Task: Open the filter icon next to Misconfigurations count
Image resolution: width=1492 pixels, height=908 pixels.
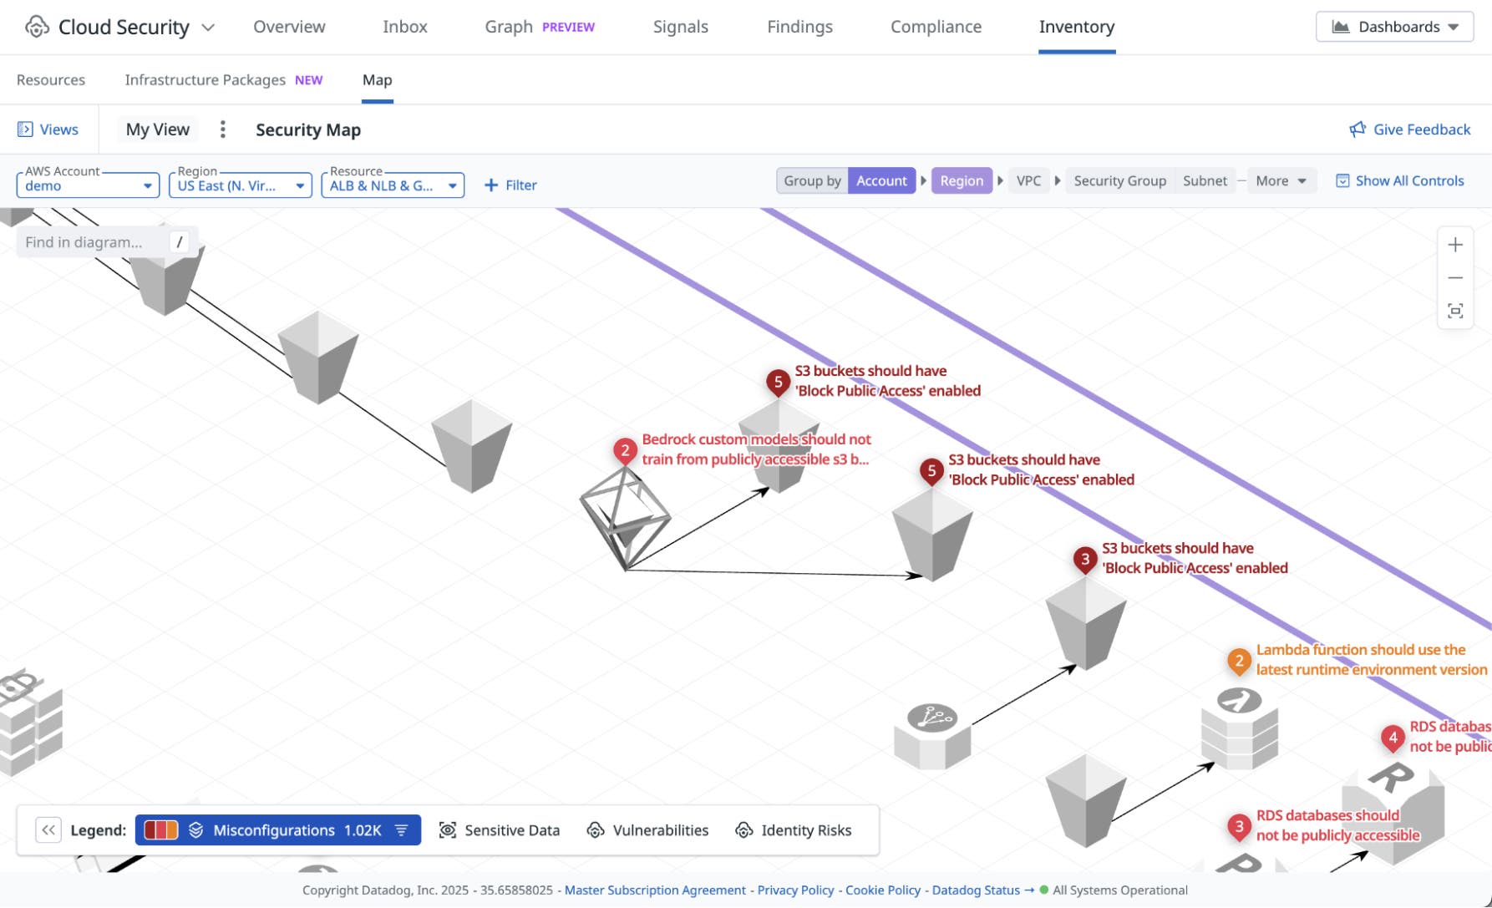Action: pos(402,829)
